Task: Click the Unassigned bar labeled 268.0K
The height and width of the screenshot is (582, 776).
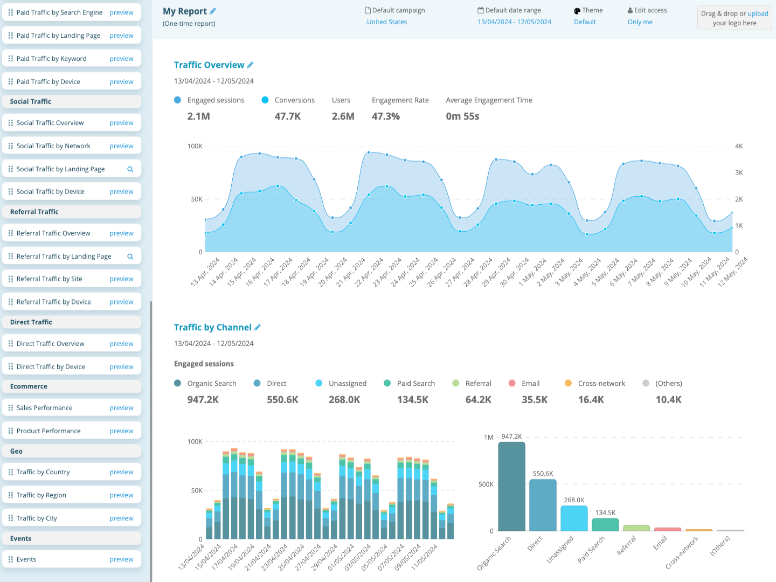Action: point(574,518)
